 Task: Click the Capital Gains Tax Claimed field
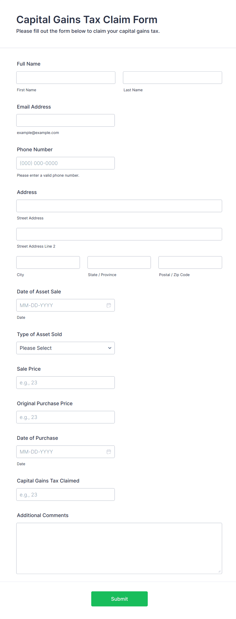pyautogui.click(x=65, y=494)
